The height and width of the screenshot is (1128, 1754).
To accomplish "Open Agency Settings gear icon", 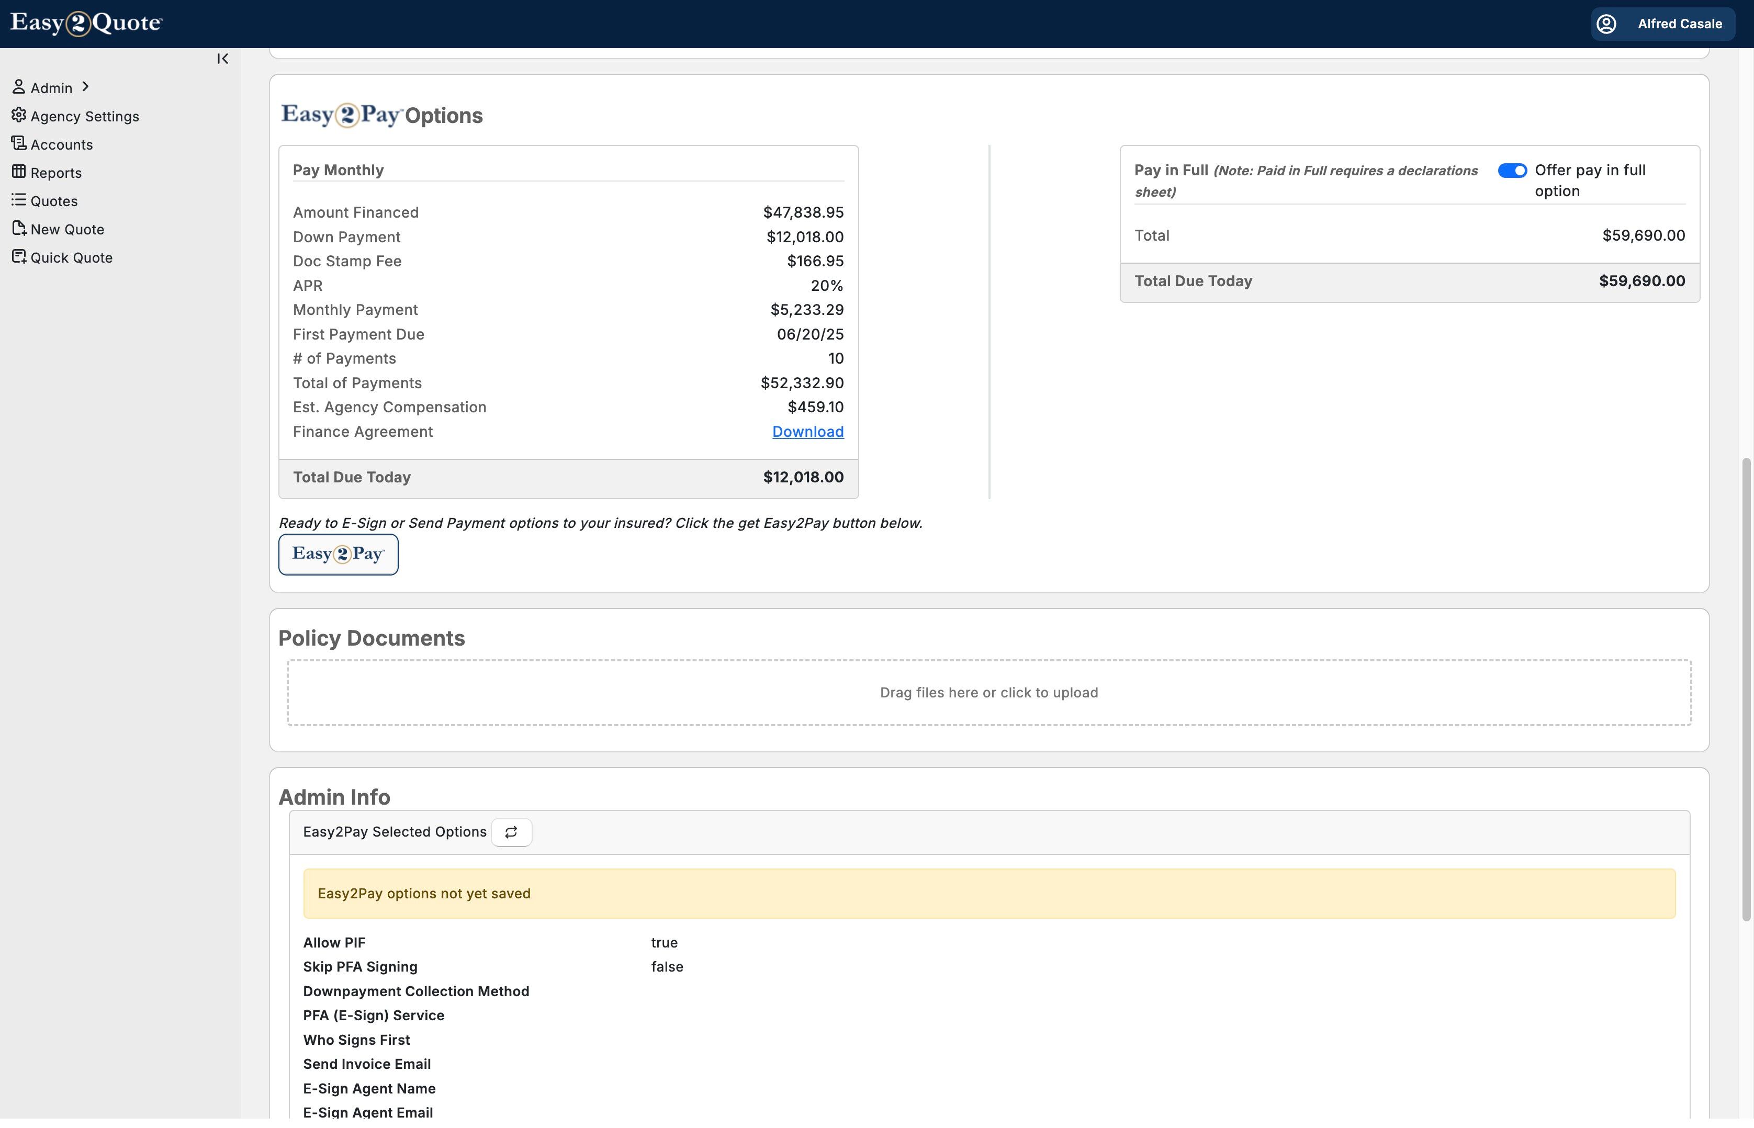I will pos(18,115).
